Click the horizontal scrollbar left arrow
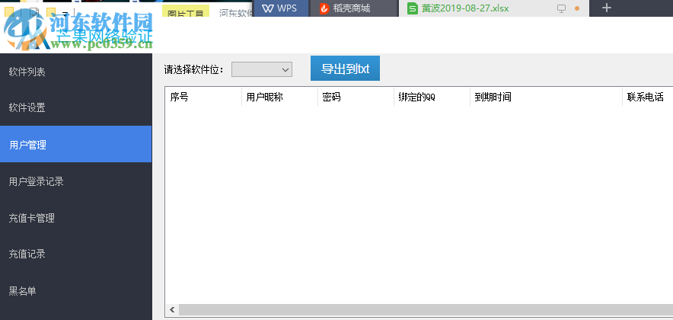The image size is (673, 320). tap(172, 309)
